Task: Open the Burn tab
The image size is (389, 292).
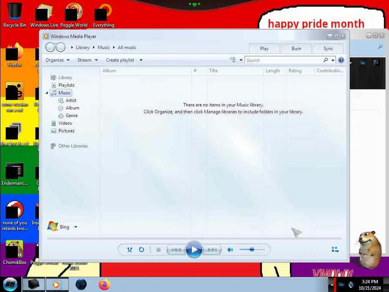Action: (x=296, y=48)
